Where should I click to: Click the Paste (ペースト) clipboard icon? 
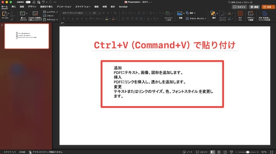tap(5, 14)
